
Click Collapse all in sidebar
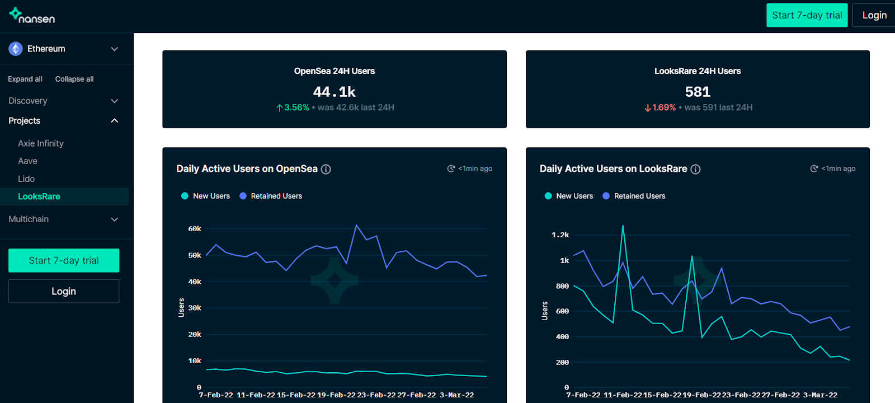point(74,79)
